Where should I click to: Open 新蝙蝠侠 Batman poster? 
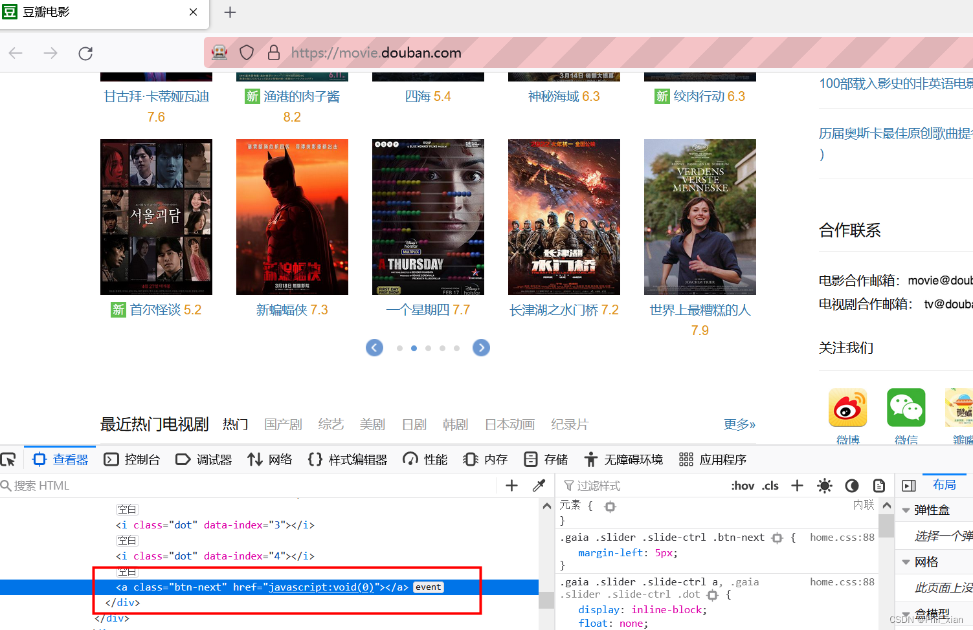coord(292,217)
